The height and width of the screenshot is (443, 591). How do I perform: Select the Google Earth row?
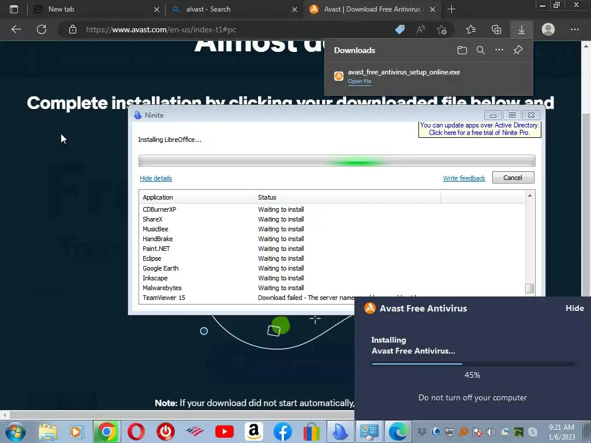click(332, 268)
